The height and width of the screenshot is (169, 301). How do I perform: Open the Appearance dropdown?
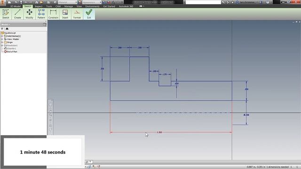tap(92, 2)
